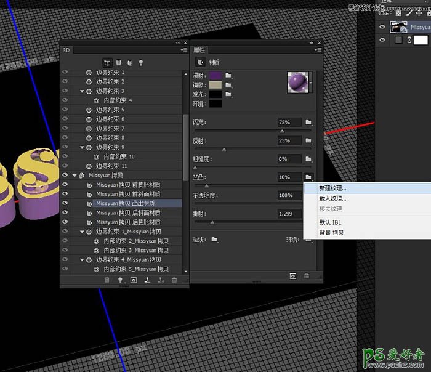Open roughness (粗糙度) texture folder icon
The image size is (431, 372).
308,159
